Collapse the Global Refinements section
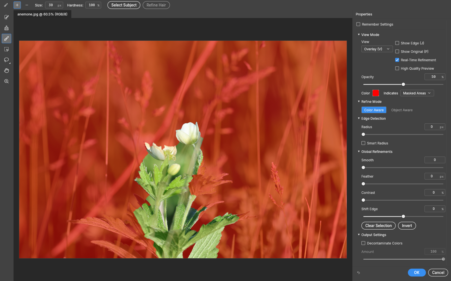The height and width of the screenshot is (281, 451). click(x=359, y=151)
